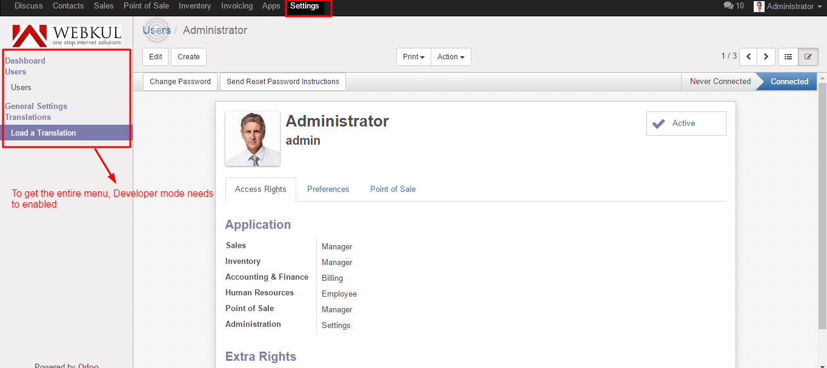Expand the Print dropdown
The width and height of the screenshot is (827, 368).
(414, 57)
